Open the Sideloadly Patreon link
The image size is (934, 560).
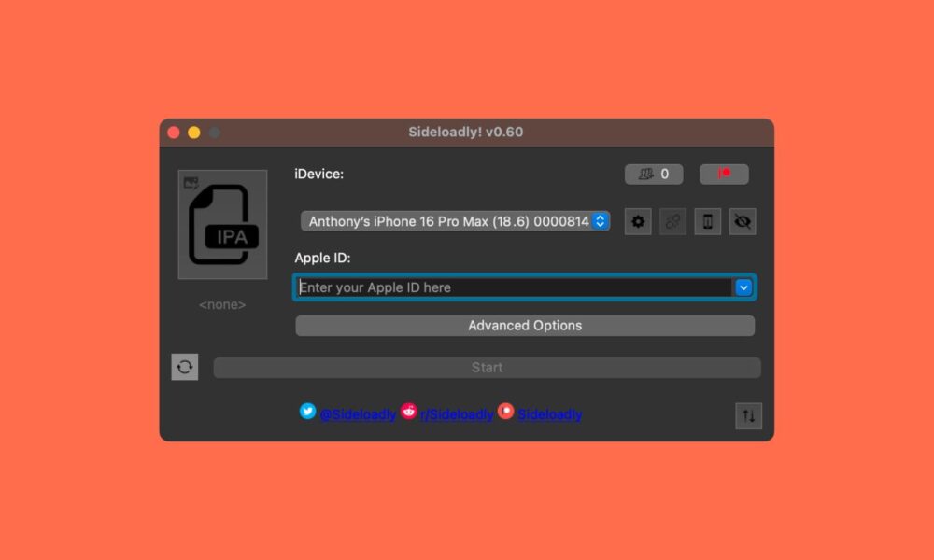(549, 415)
